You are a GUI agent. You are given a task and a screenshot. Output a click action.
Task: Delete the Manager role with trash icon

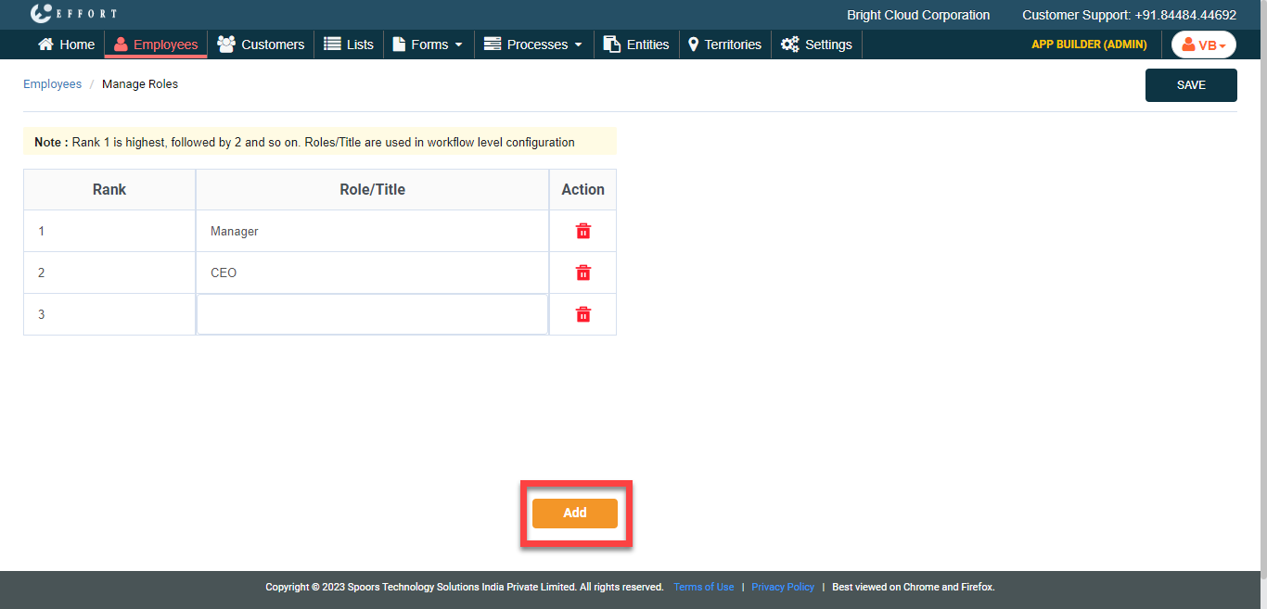click(582, 231)
